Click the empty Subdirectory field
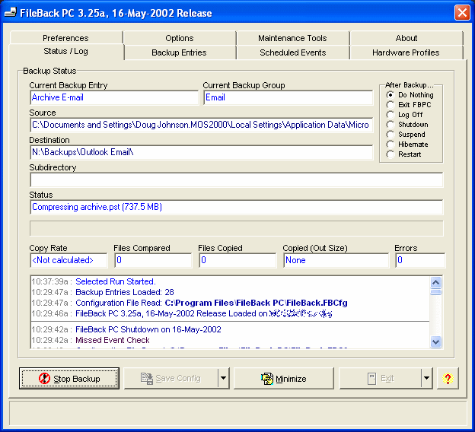This screenshot has width=475, height=432. coord(236,179)
